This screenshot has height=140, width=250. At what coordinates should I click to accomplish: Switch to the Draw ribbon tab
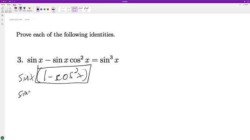click(x=14, y=5)
